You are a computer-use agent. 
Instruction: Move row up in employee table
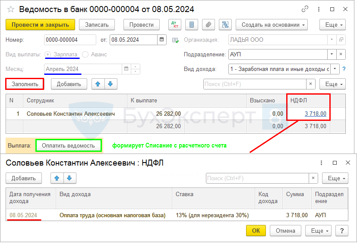(x=98, y=84)
